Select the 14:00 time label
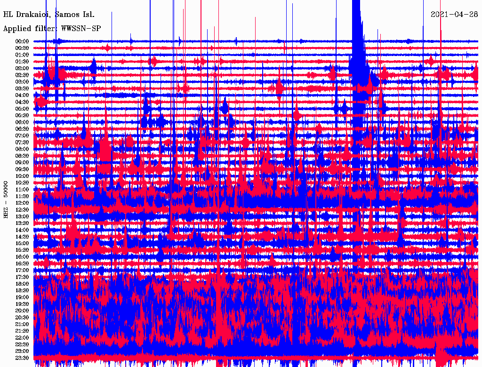 [x=22, y=230]
